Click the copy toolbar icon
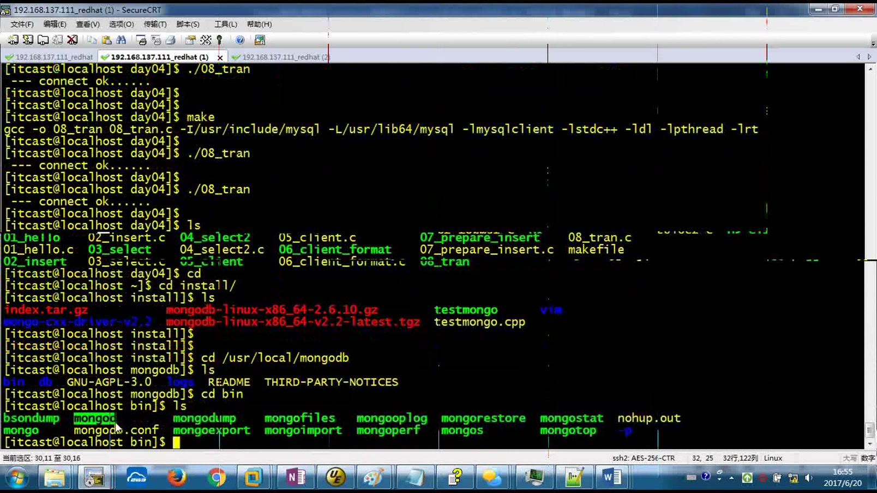The width and height of the screenshot is (877, 493). [91, 39]
